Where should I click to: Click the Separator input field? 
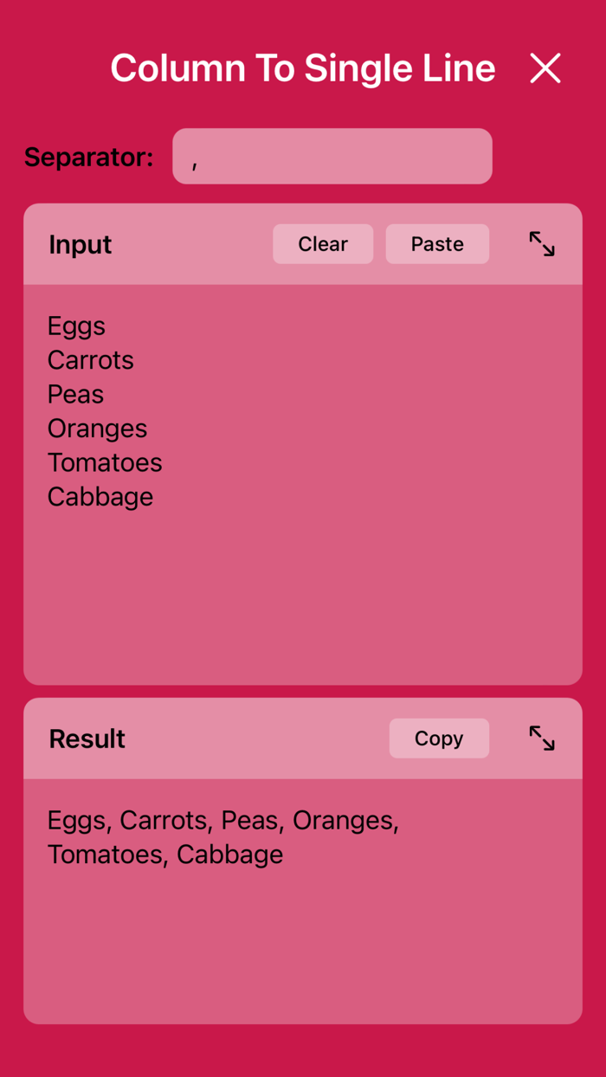[x=332, y=156]
